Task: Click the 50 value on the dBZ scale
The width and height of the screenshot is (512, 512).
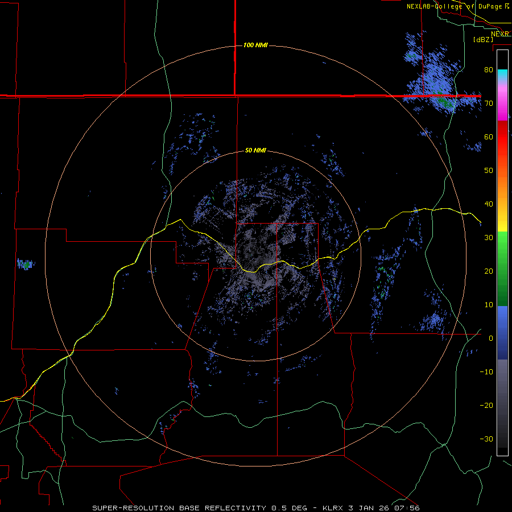Action: [489, 171]
